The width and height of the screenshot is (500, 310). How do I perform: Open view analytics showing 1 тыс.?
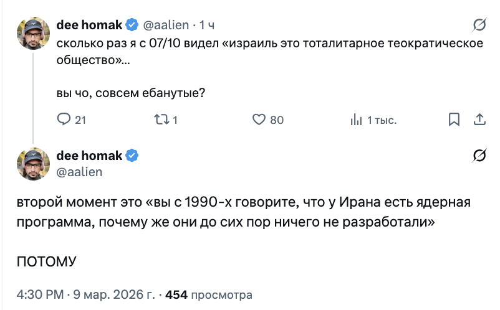(x=357, y=120)
